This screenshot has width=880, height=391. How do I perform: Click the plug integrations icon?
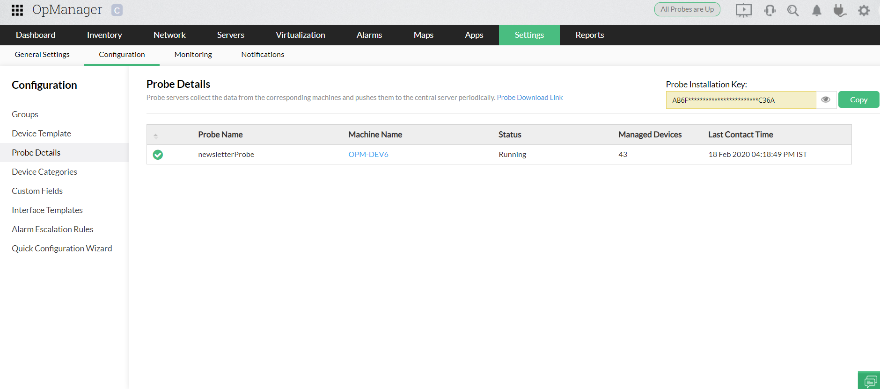(x=840, y=10)
